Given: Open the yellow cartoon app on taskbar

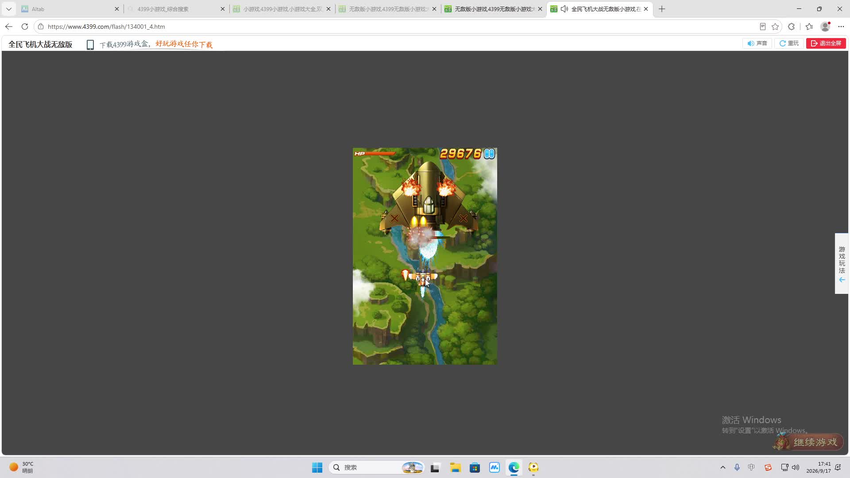Looking at the screenshot, I should click(533, 467).
